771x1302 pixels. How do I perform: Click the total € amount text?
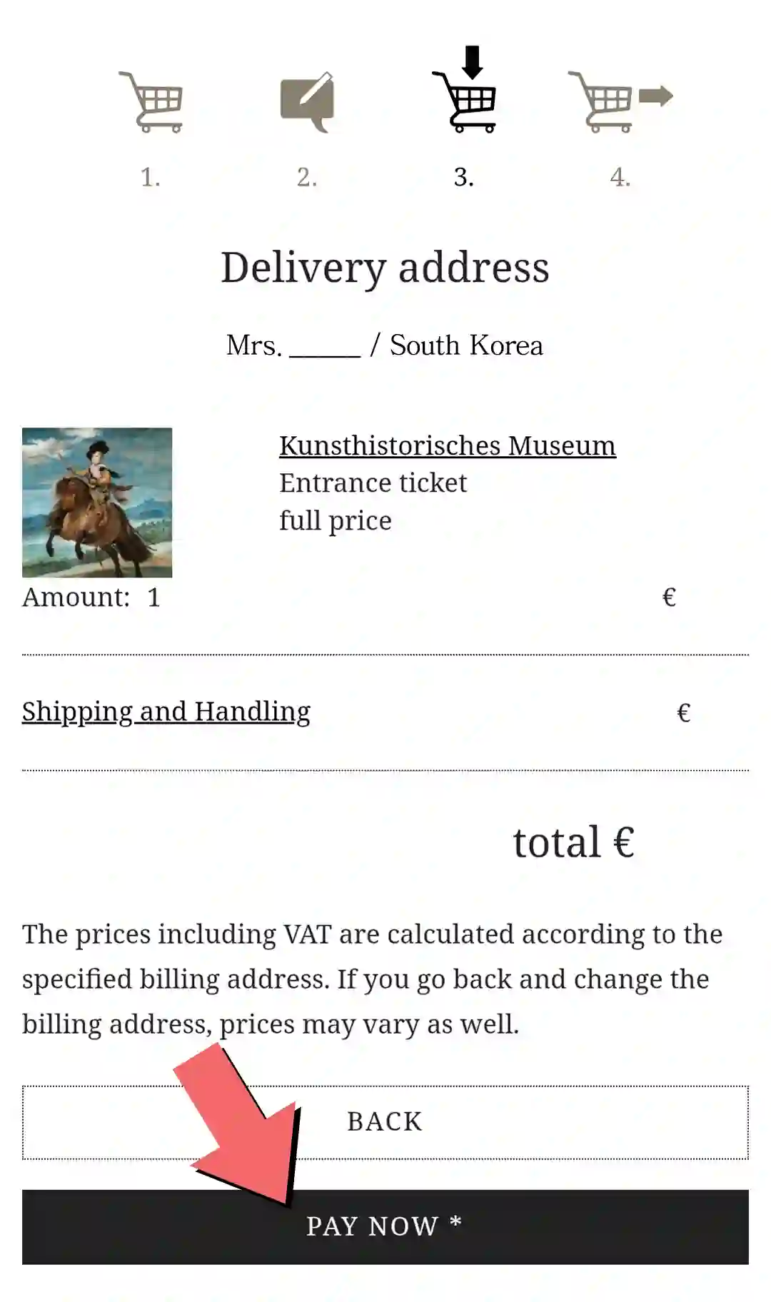573,842
